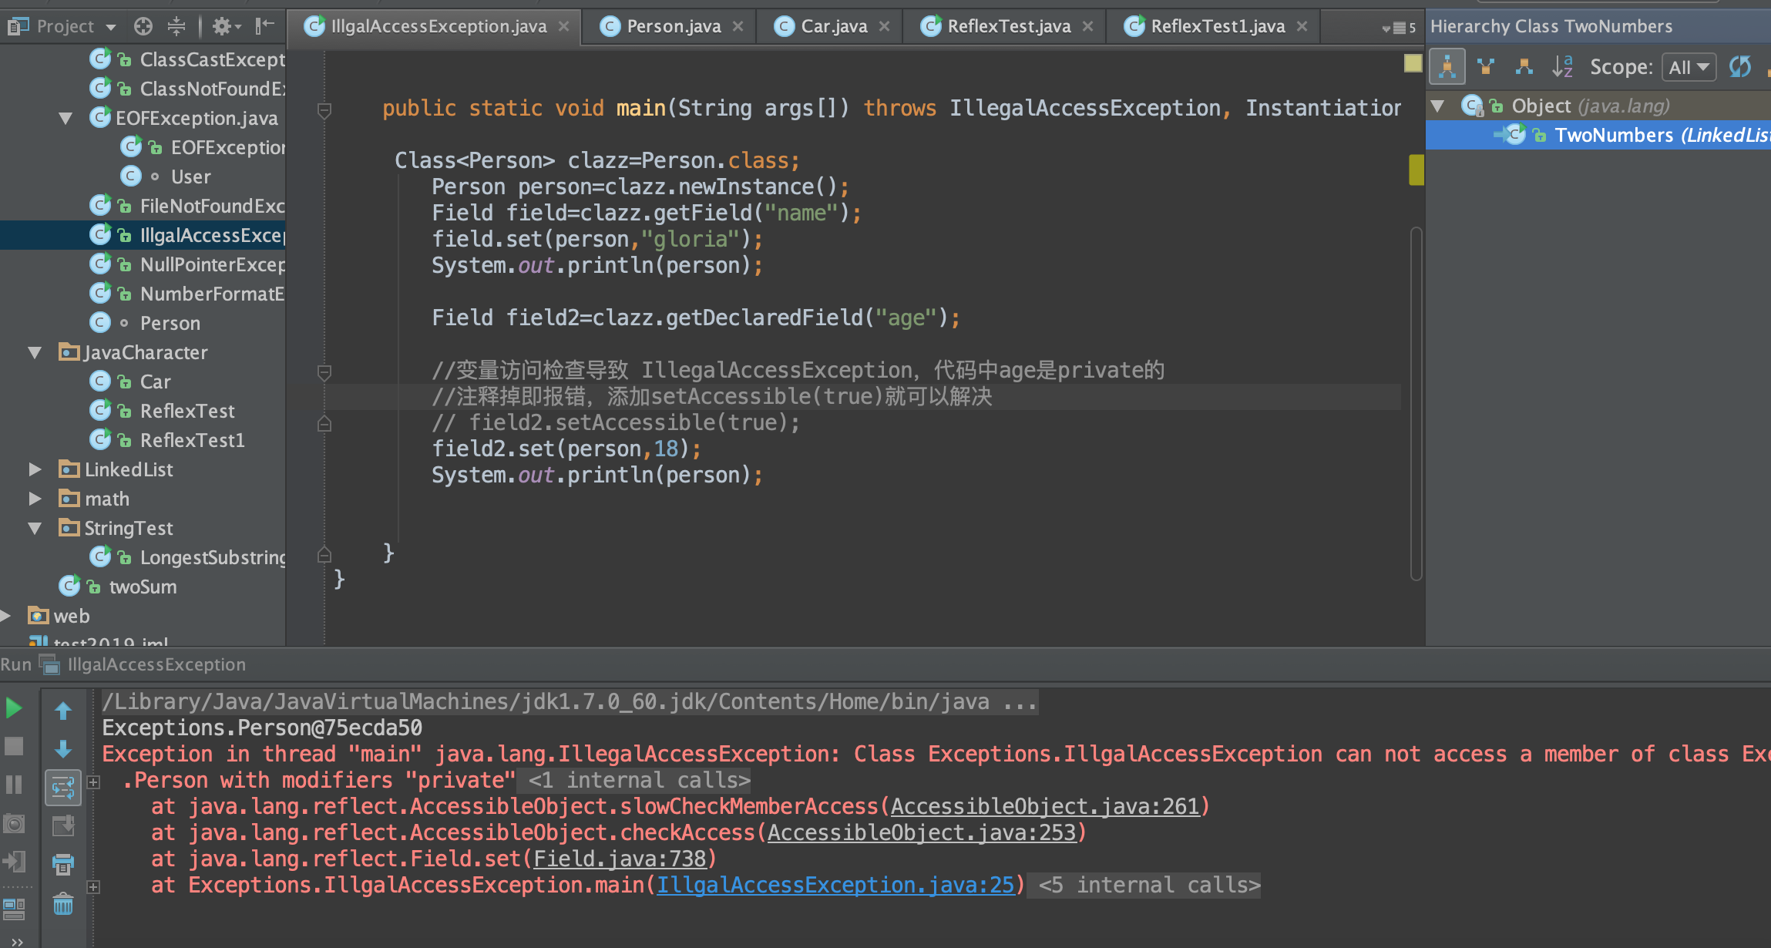Open the IllgalAccessException.java:25 stack trace link
This screenshot has height=948, width=1771.
[835, 885]
